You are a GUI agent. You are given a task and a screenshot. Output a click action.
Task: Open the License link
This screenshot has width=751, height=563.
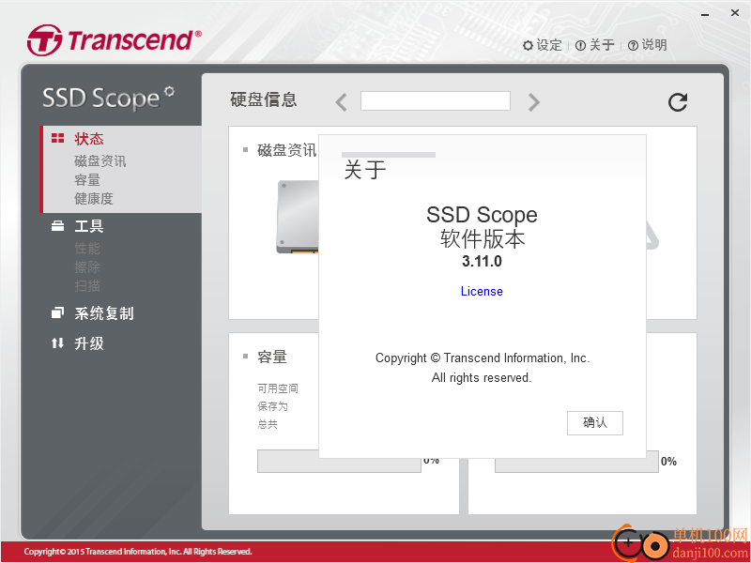pos(482,291)
